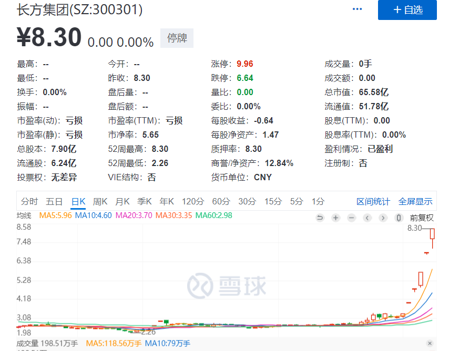Click the 货币单位 value CNY
This screenshot has width=449, height=351.
click(262, 177)
